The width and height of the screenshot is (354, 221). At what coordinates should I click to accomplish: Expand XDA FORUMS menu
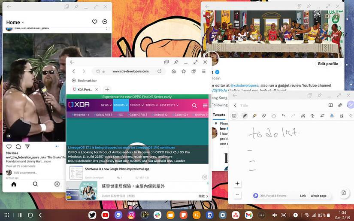point(121,105)
